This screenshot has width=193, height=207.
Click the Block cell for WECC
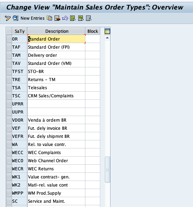(x=93, y=152)
